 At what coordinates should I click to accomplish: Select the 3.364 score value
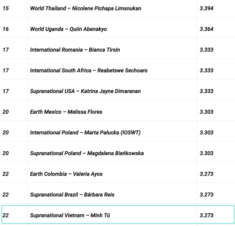[x=206, y=29]
